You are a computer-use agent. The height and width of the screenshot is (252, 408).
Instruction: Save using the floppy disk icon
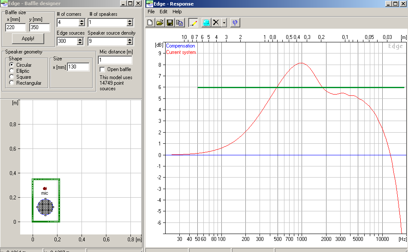pyautogui.click(x=170, y=22)
